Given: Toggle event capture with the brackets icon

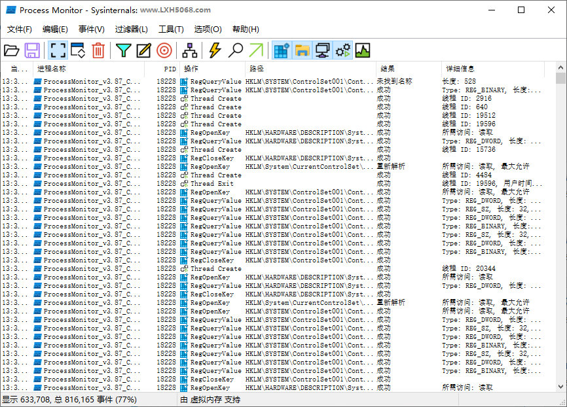Looking at the screenshot, I should click(x=58, y=50).
